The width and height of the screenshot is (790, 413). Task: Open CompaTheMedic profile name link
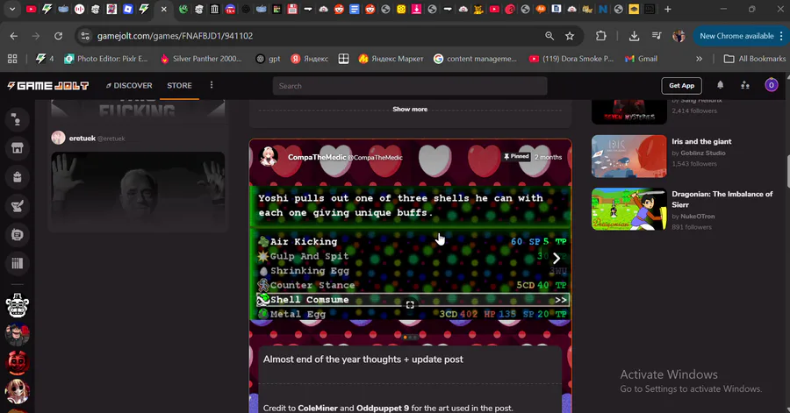click(317, 157)
